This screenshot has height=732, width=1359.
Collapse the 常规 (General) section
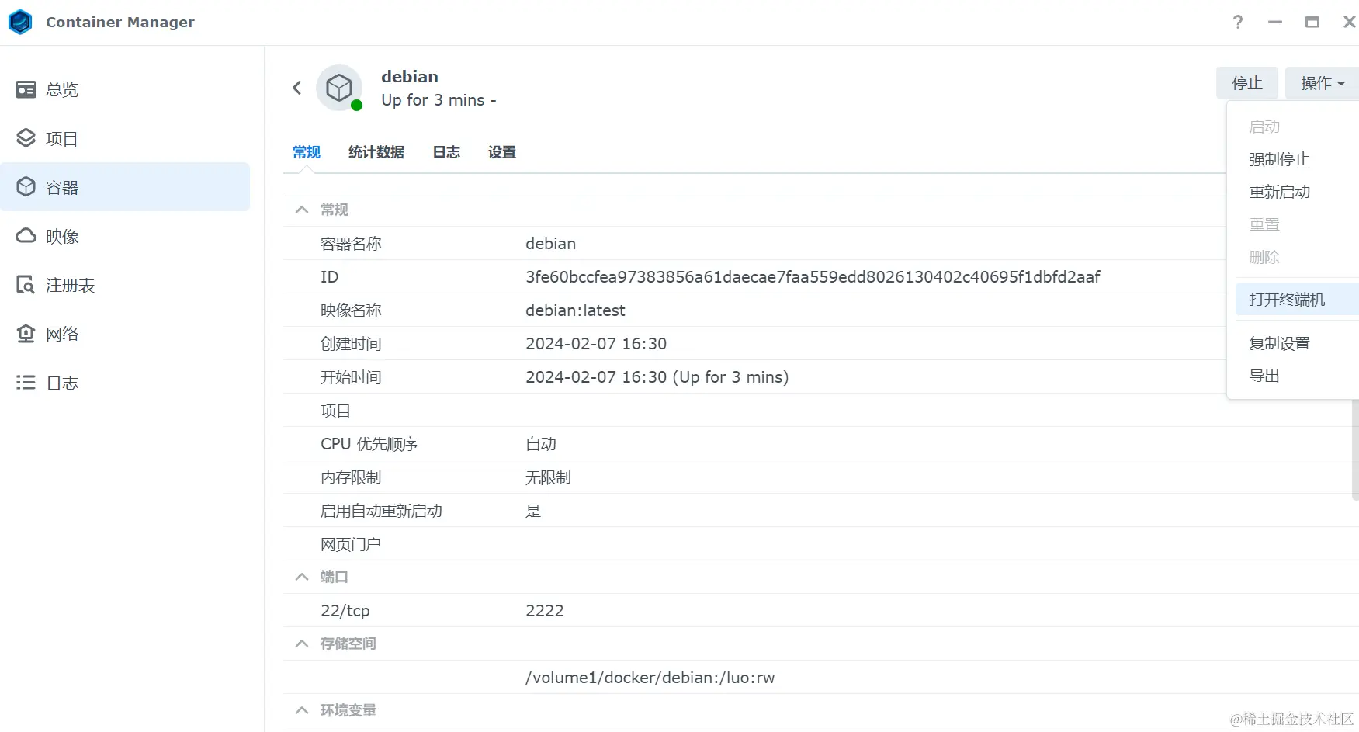tap(301, 209)
